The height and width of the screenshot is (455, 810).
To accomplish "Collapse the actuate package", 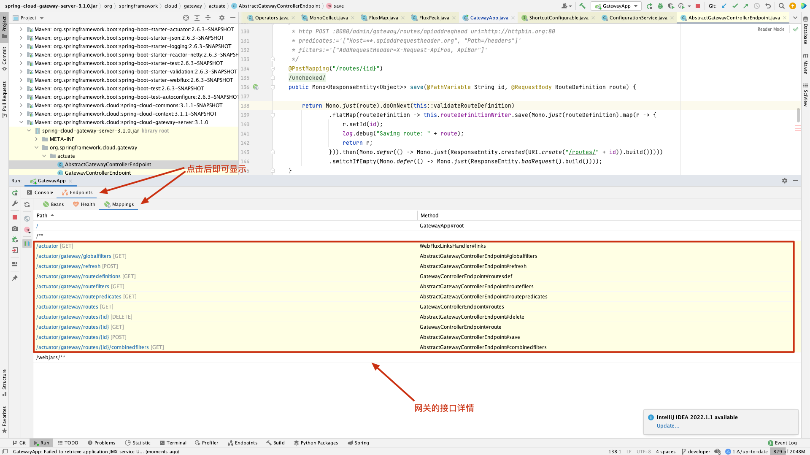I will [x=44, y=156].
